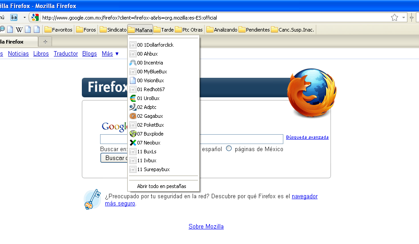The width and height of the screenshot is (419, 244).
Task: Click the security key icon
Action: click(93, 200)
